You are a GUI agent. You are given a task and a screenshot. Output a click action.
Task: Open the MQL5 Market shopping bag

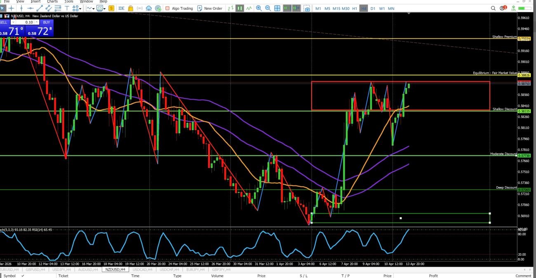pyautogui.click(x=131, y=8)
